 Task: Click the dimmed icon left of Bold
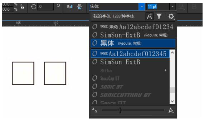coord(181,6)
